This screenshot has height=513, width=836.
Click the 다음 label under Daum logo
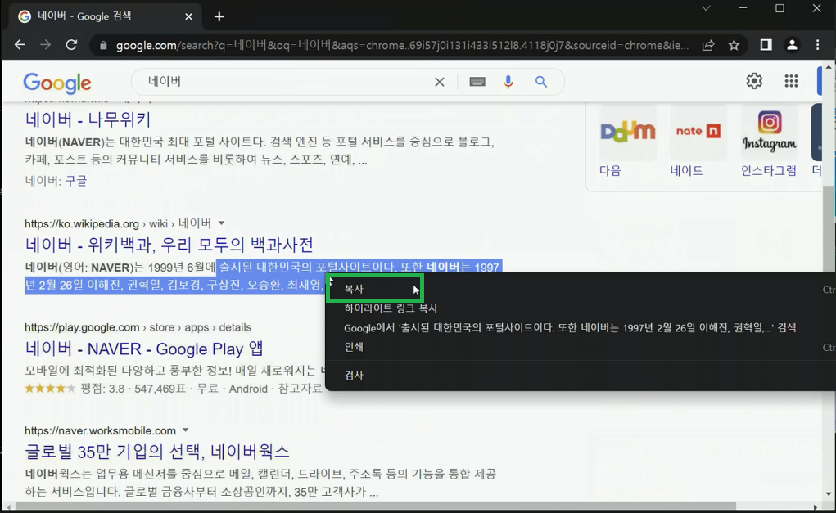point(610,170)
